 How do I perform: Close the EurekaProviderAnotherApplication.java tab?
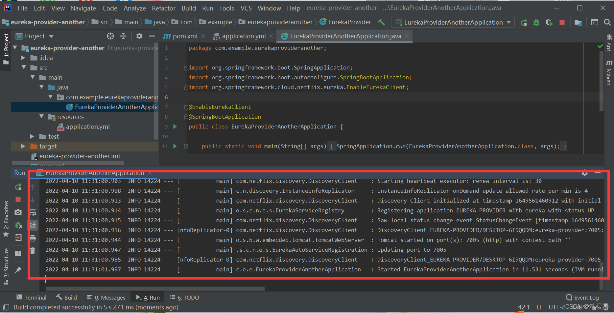(x=407, y=36)
